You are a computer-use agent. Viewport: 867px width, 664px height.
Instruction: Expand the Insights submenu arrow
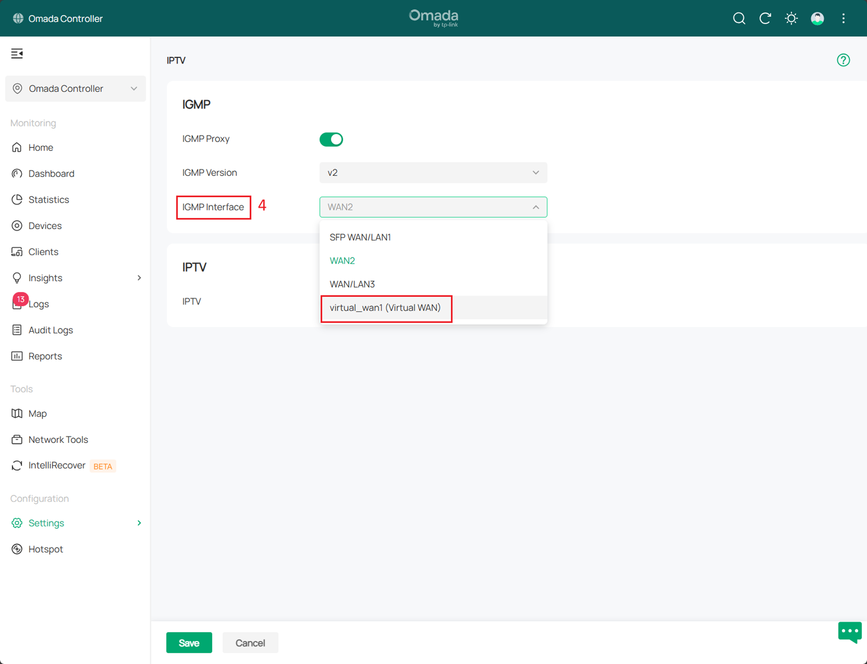click(139, 278)
